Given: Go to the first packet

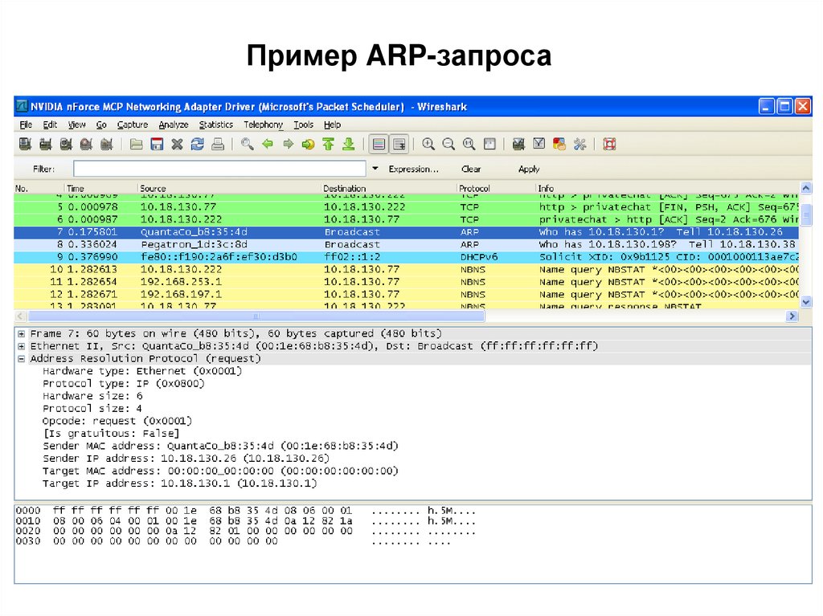Looking at the screenshot, I should (328, 145).
